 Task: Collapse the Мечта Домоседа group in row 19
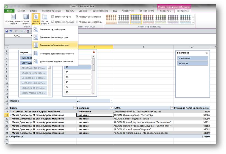click(x=10, y=115)
